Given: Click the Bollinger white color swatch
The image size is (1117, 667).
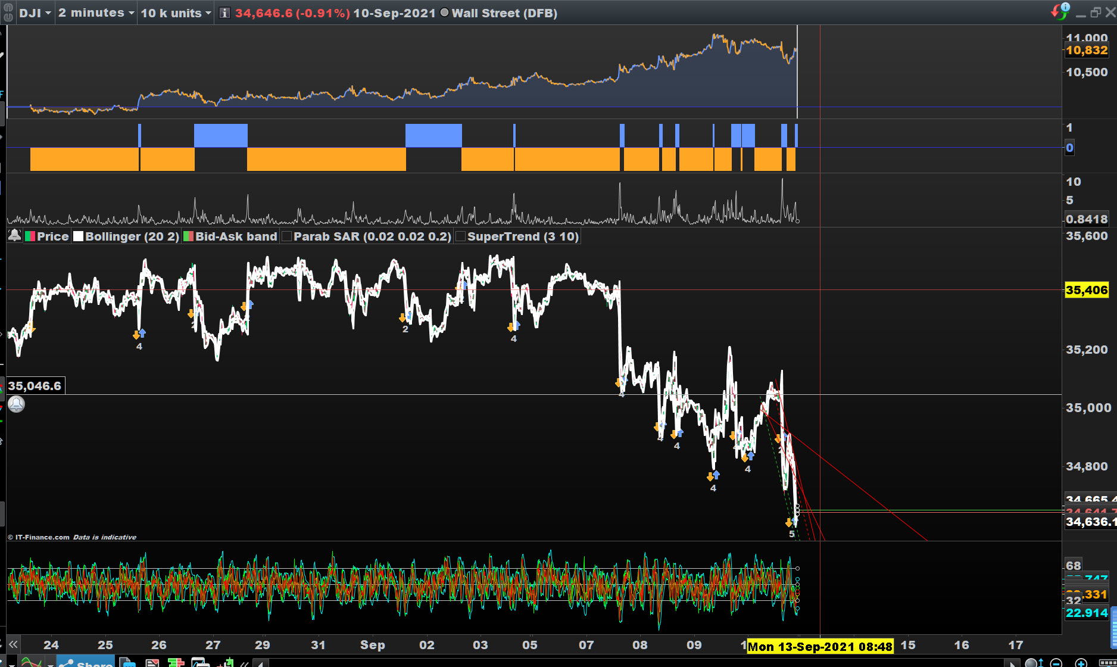Looking at the screenshot, I should (78, 236).
